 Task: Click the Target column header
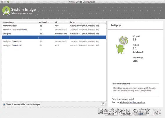(72, 22)
